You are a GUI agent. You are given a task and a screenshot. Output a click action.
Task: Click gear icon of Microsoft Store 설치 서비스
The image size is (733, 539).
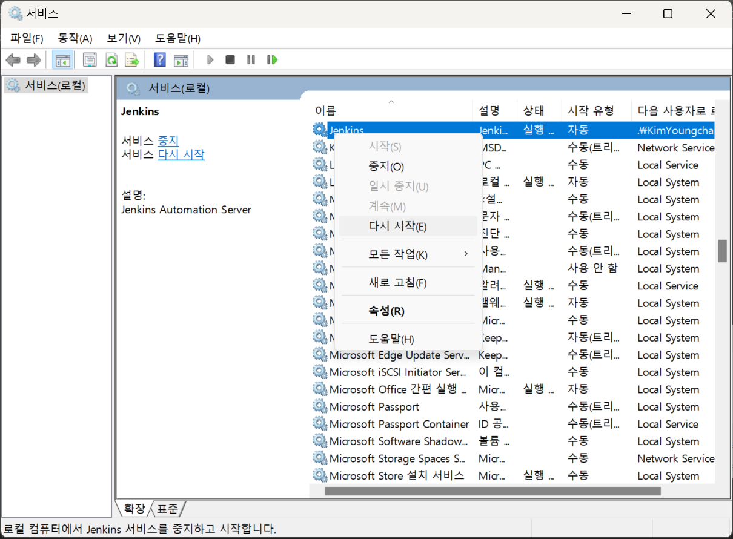pyautogui.click(x=319, y=475)
